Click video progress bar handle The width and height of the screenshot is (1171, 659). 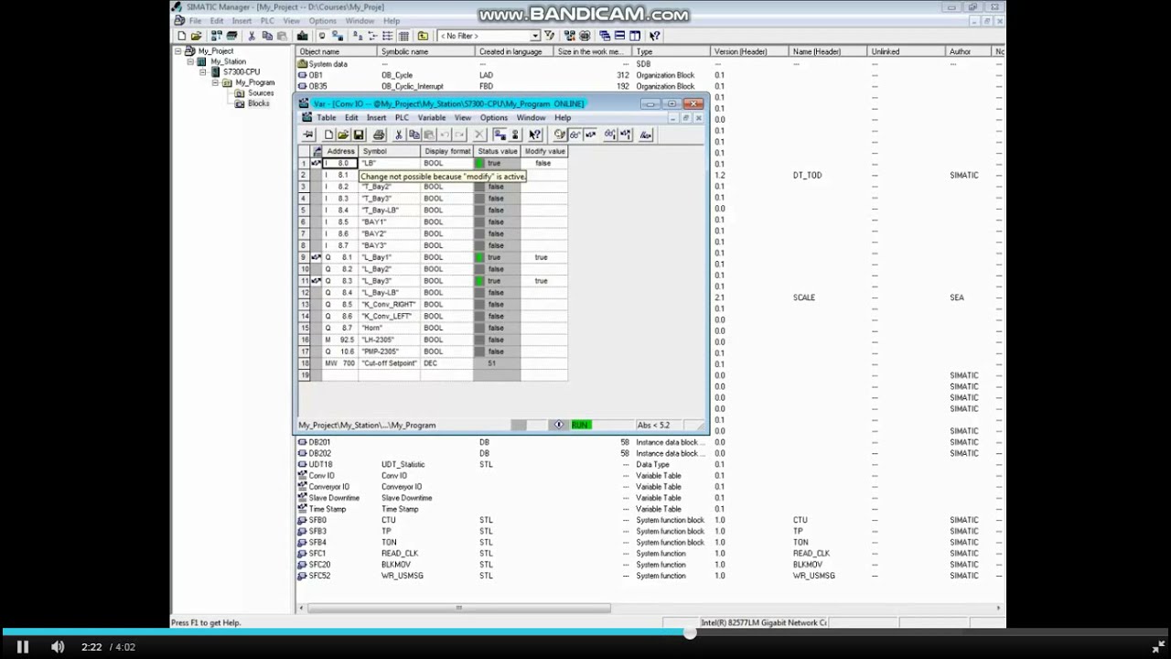pos(690,632)
